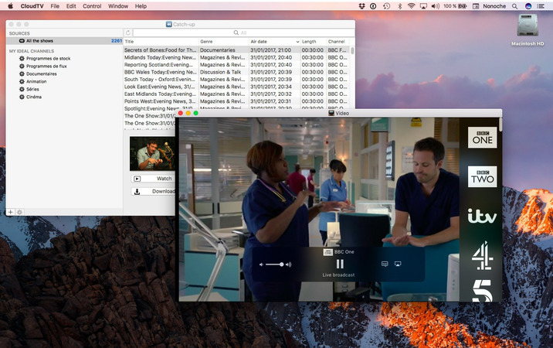
Task: Adjust the video volume slider
Action: click(x=275, y=264)
